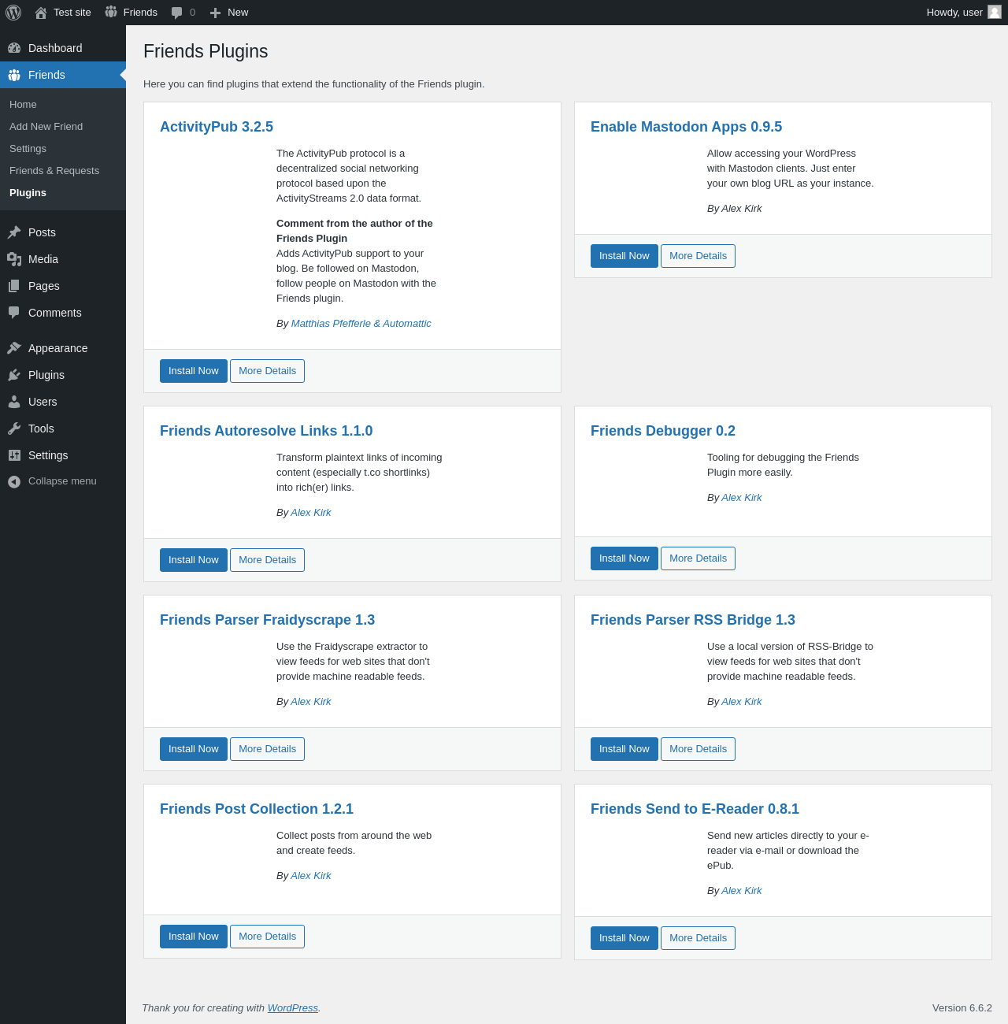
Task: Click the WordPress link in footer
Action: pyautogui.click(x=293, y=1008)
